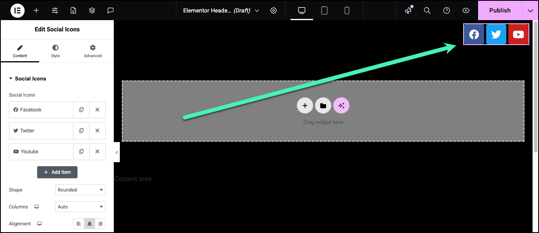Open Site Settings sliders icon
539x233 pixels.
55,10
